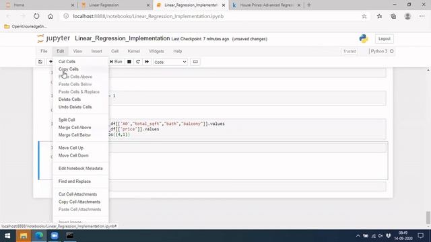Open the favorites list icon
This screenshot has height=242, width=431.
click(x=379, y=16)
